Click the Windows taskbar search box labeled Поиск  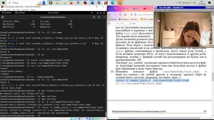pyautogui.click(x=27, y=3)
